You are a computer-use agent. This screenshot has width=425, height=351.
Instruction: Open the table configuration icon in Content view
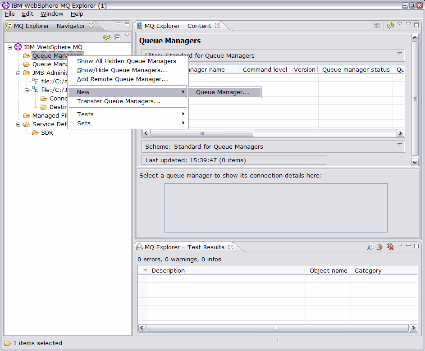pos(376,26)
